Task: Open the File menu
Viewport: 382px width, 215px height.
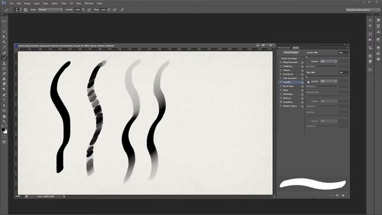Action: click(x=11, y=4)
